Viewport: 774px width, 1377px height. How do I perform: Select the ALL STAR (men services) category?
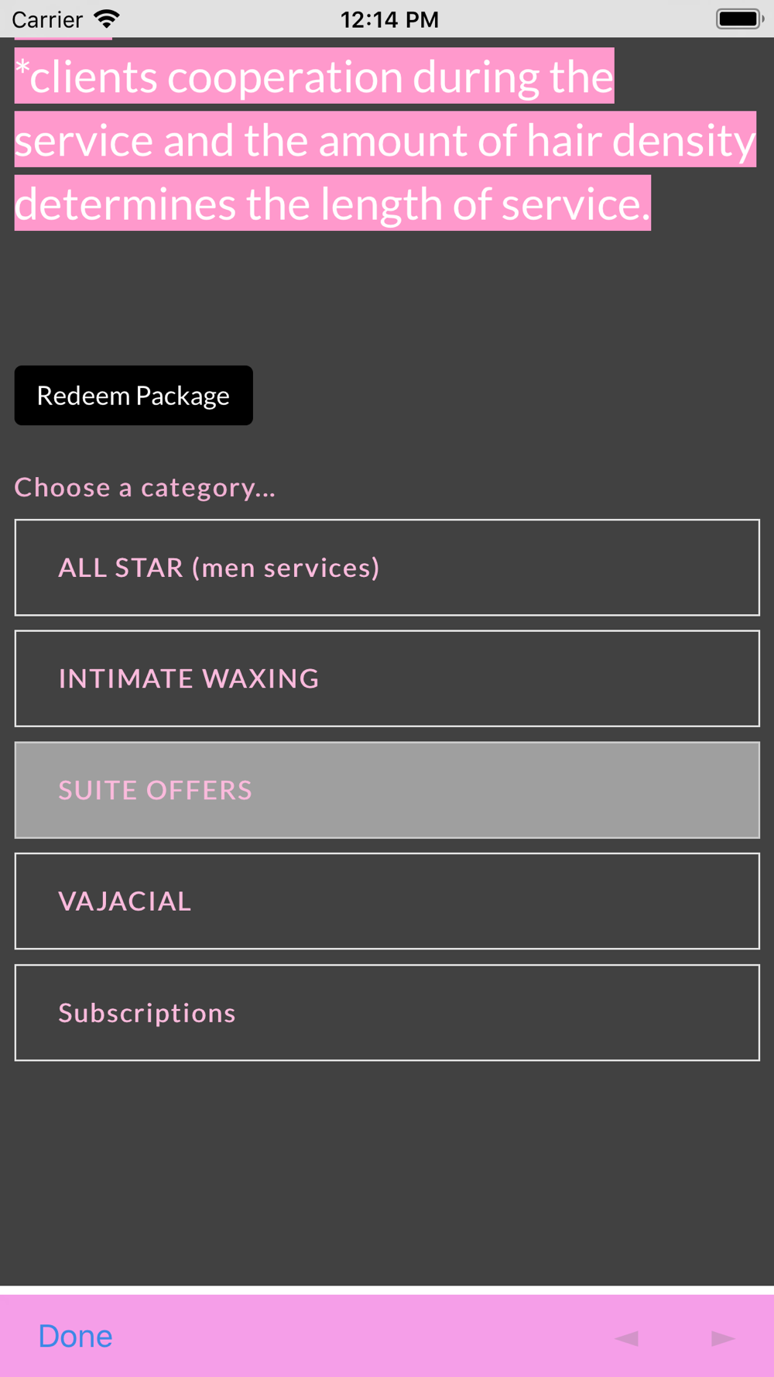[387, 568]
